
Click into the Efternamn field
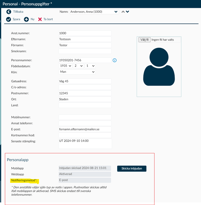pos(85,39)
